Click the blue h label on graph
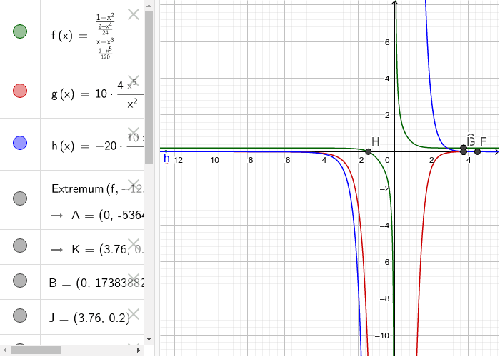 coord(166,159)
